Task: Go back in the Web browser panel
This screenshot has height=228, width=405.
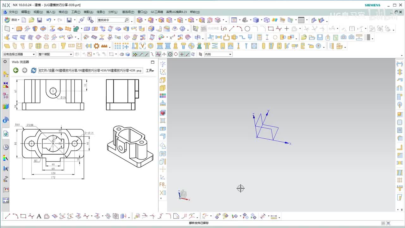Action: tap(16, 70)
